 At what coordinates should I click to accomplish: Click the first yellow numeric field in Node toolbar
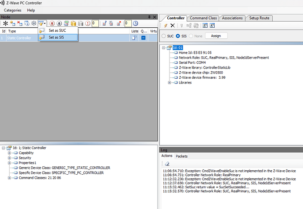coord(95,23)
